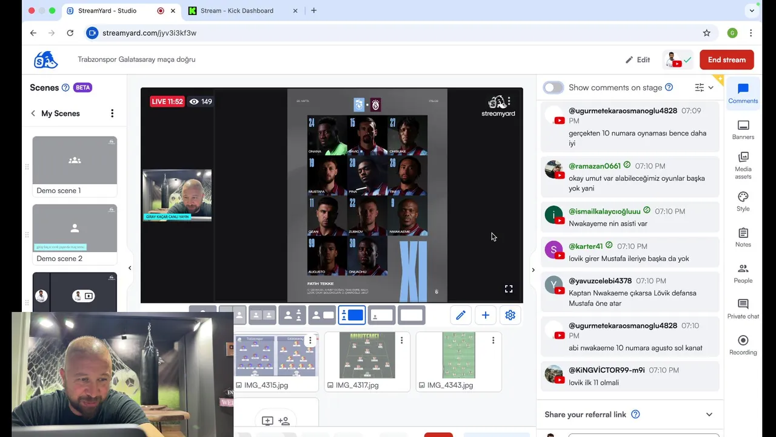Click comment by @karter41
776x437 pixels.
[629, 252]
